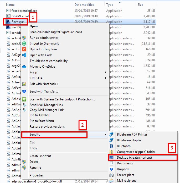This screenshot has width=180, height=183.
Task: Click the shield icon beside Rename
Action: coord(24,168)
